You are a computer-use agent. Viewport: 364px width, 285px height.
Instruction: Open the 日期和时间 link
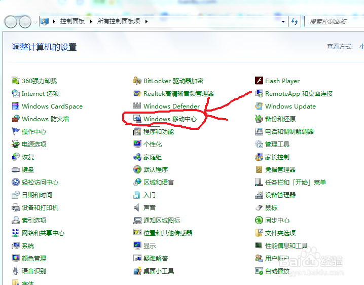pos(37,195)
